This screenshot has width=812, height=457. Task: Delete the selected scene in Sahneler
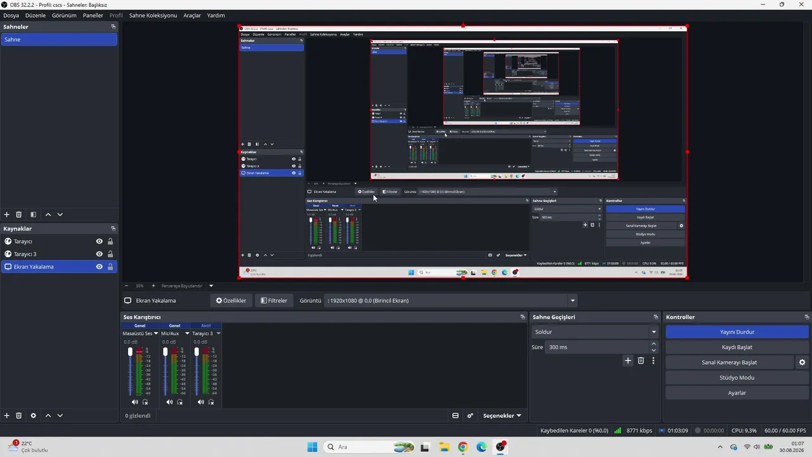pos(19,215)
